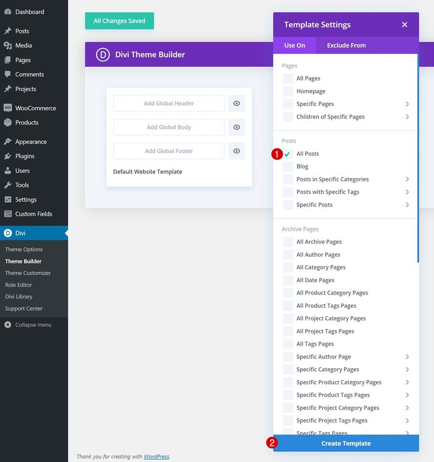
Task: Open the Comments section icon
Action: pos(7,74)
